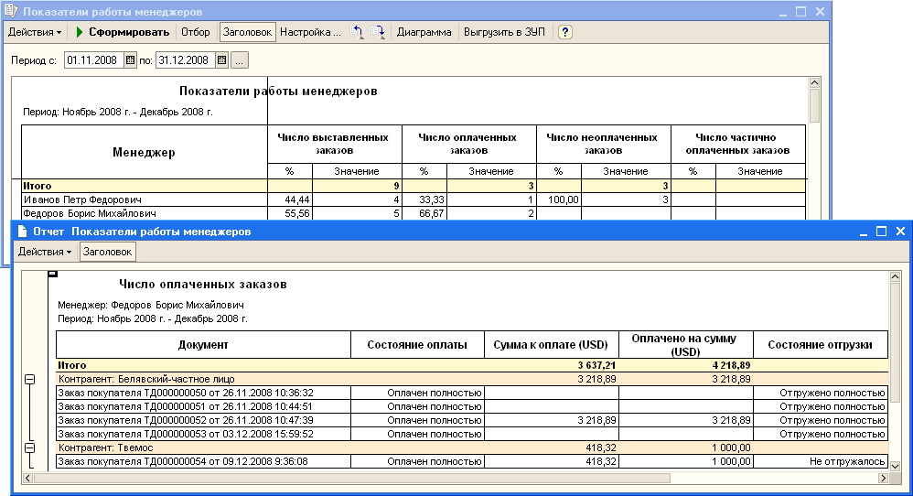Click the restore settings icon with up arrow
The width and height of the screenshot is (913, 496).
coord(359,32)
